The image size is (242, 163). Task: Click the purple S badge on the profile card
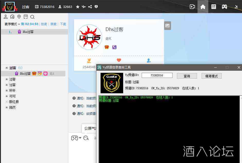coord(114,47)
